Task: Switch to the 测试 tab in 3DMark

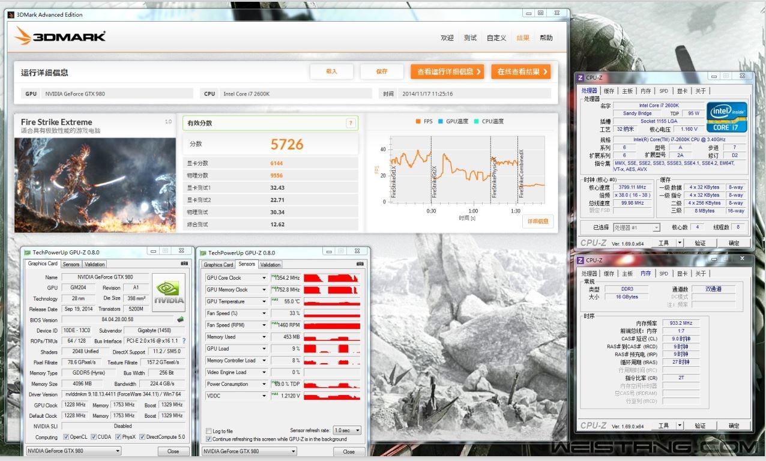Action: click(x=470, y=38)
